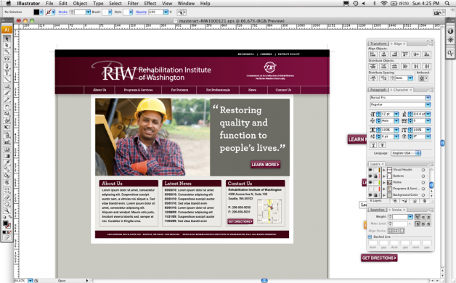Click the Horizontal Align Left icon

point(372,54)
